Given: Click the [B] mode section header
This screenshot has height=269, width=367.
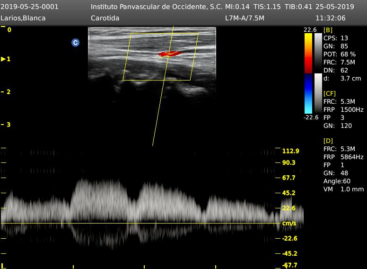Looking at the screenshot, I should 328,30.
